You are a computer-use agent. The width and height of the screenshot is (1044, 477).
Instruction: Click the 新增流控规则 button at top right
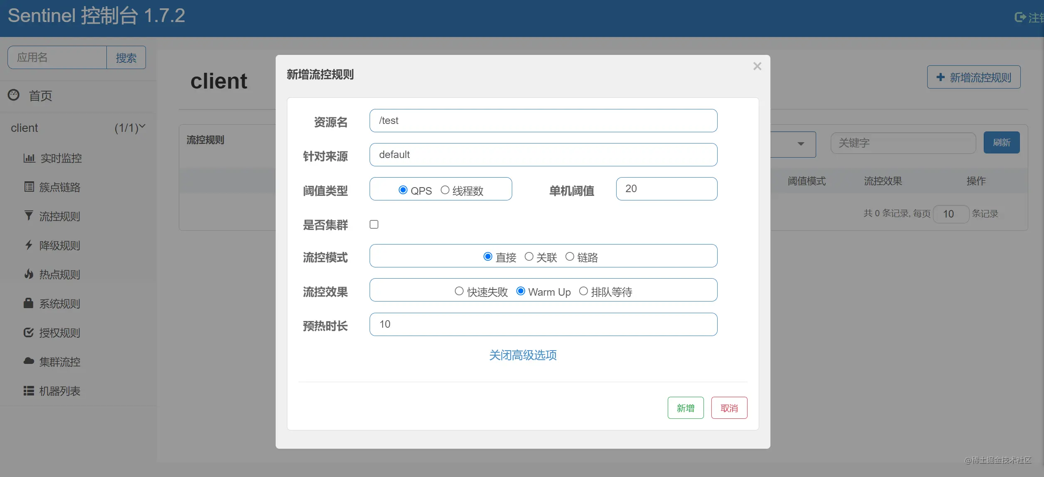click(x=974, y=77)
